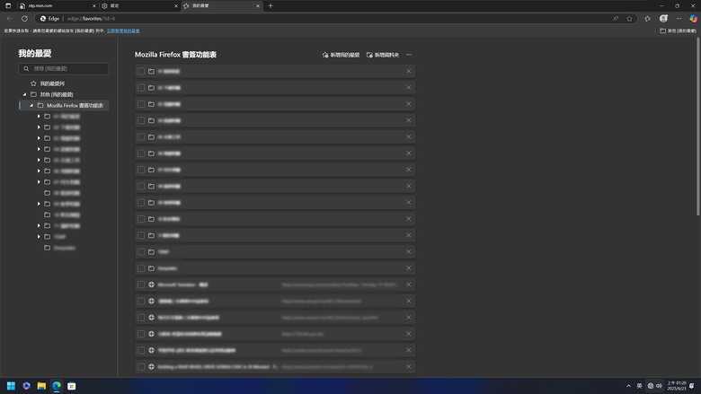Click Microsoft Edge taskbar icon

tap(57, 386)
